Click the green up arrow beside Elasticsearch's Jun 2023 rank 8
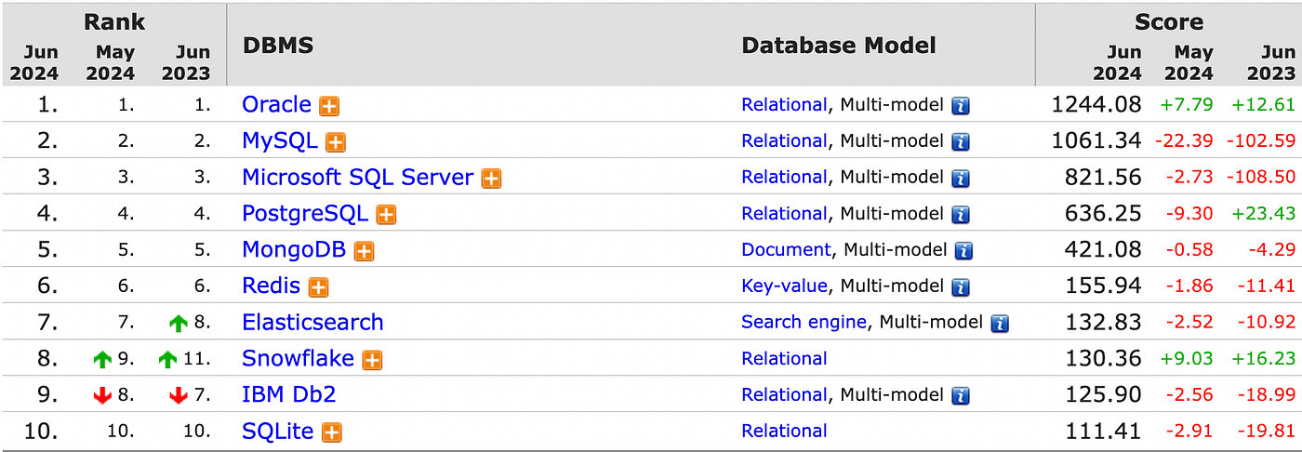The image size is (1302, 452). click(179, 323)
